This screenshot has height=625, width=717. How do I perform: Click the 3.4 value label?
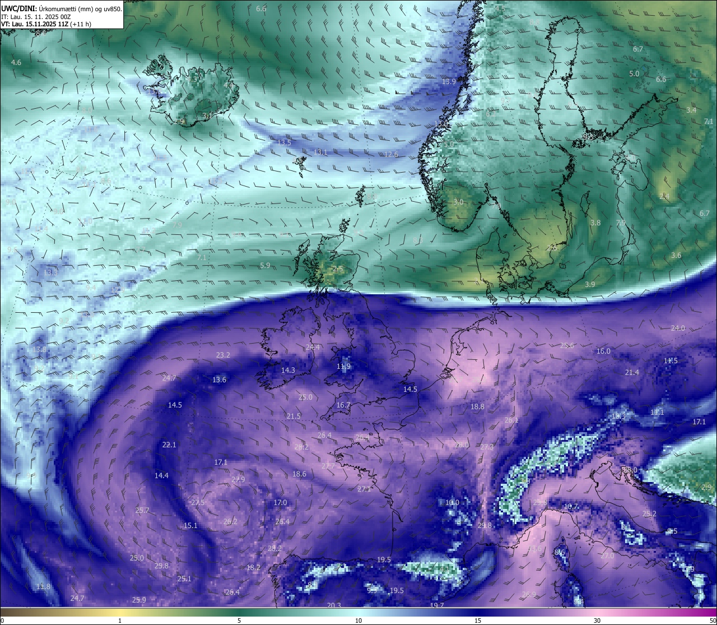(691, 110)
